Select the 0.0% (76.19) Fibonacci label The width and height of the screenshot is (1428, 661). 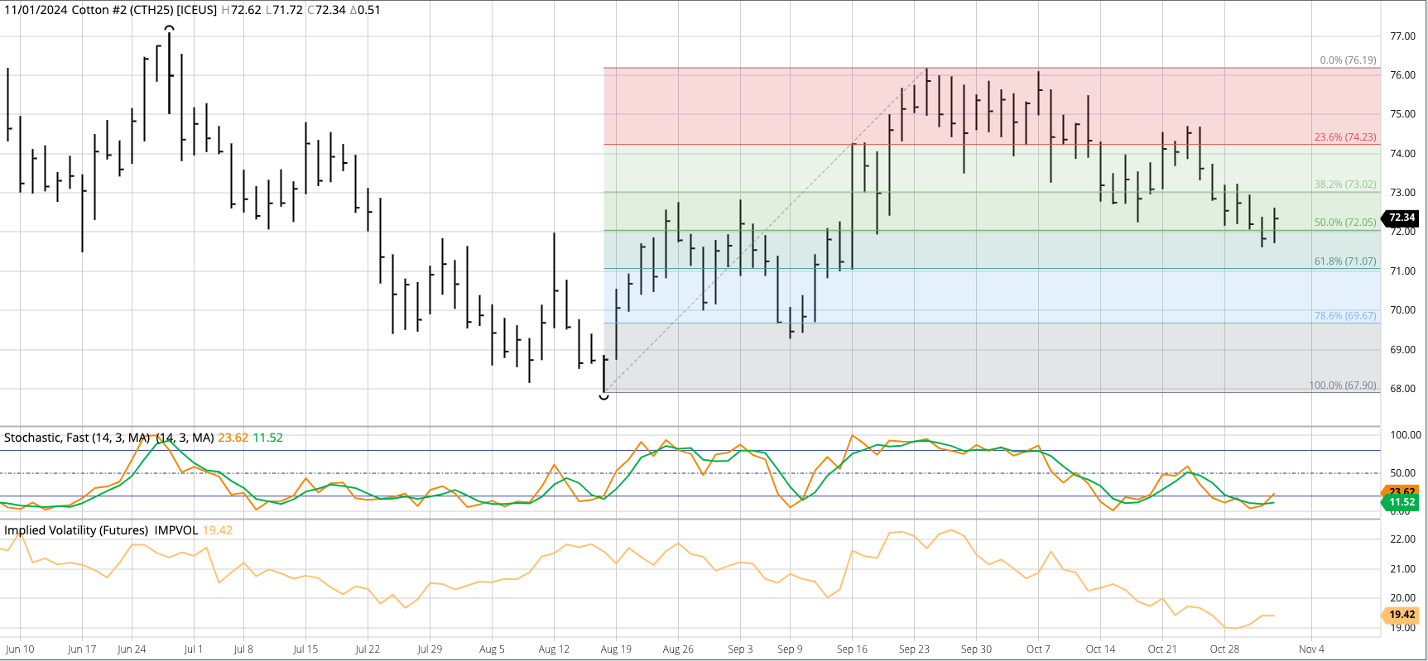coord(1348,60)
